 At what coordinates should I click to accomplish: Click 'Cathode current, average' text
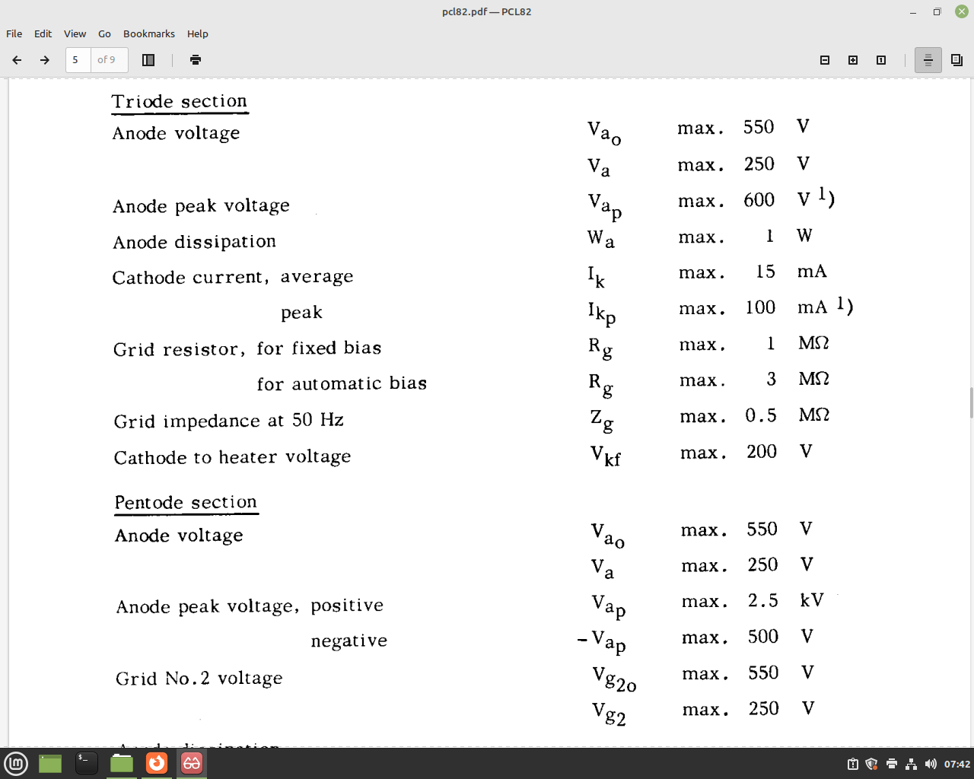pos(233,277)
